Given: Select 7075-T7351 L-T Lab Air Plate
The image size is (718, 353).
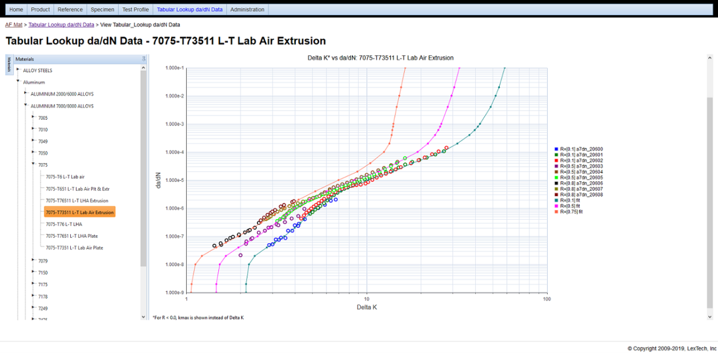Looking at the screenshot, I should (74, 248).
